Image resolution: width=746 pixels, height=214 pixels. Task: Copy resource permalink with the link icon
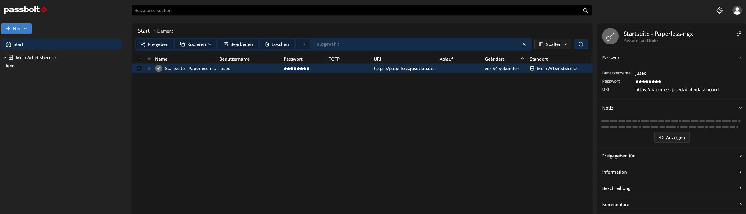point(739,34)
